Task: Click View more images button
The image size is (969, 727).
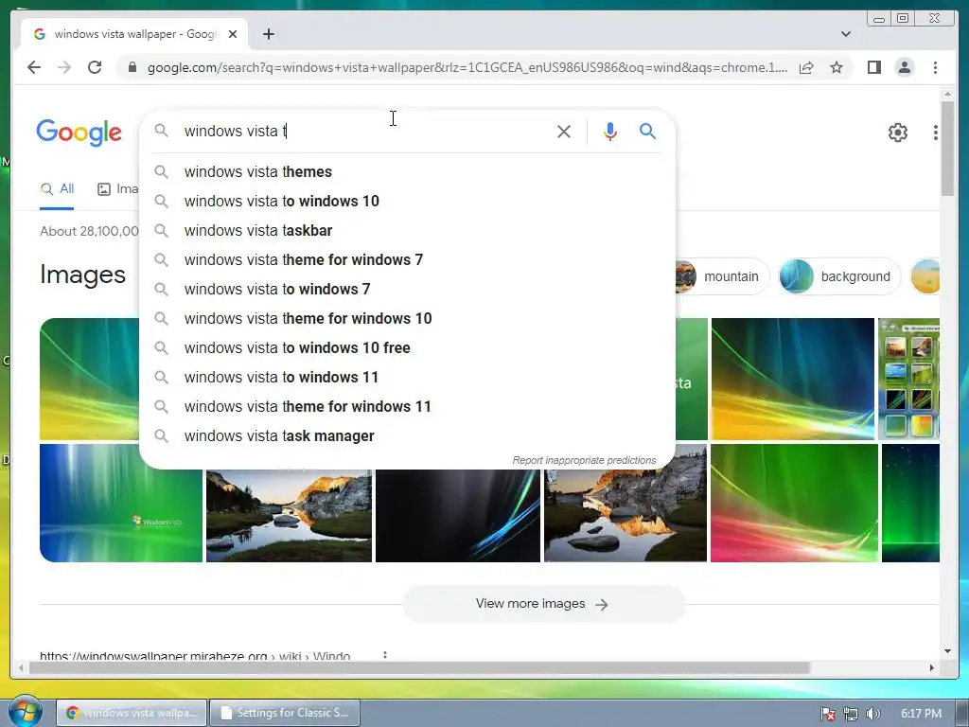Action: point(543,604)
